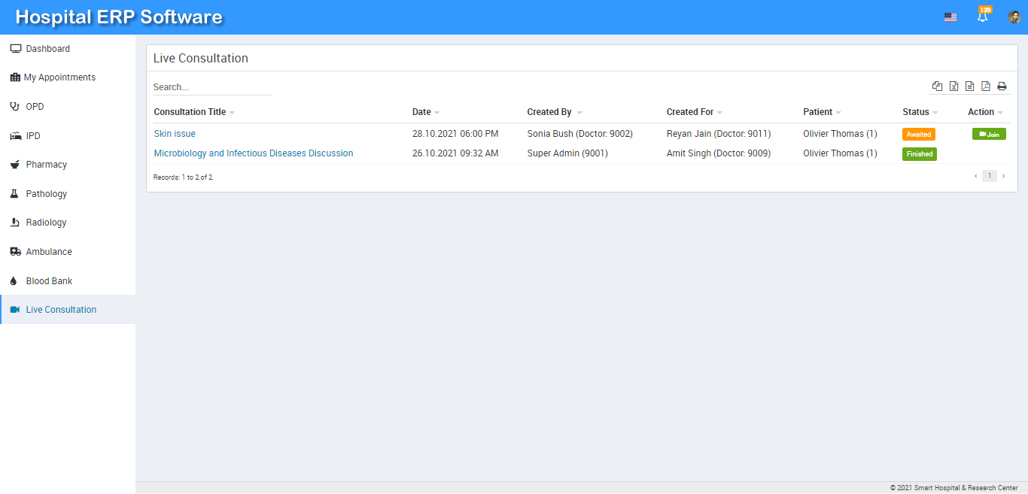Open the notifications bell

pyautogui.click(x=982, y=17)
